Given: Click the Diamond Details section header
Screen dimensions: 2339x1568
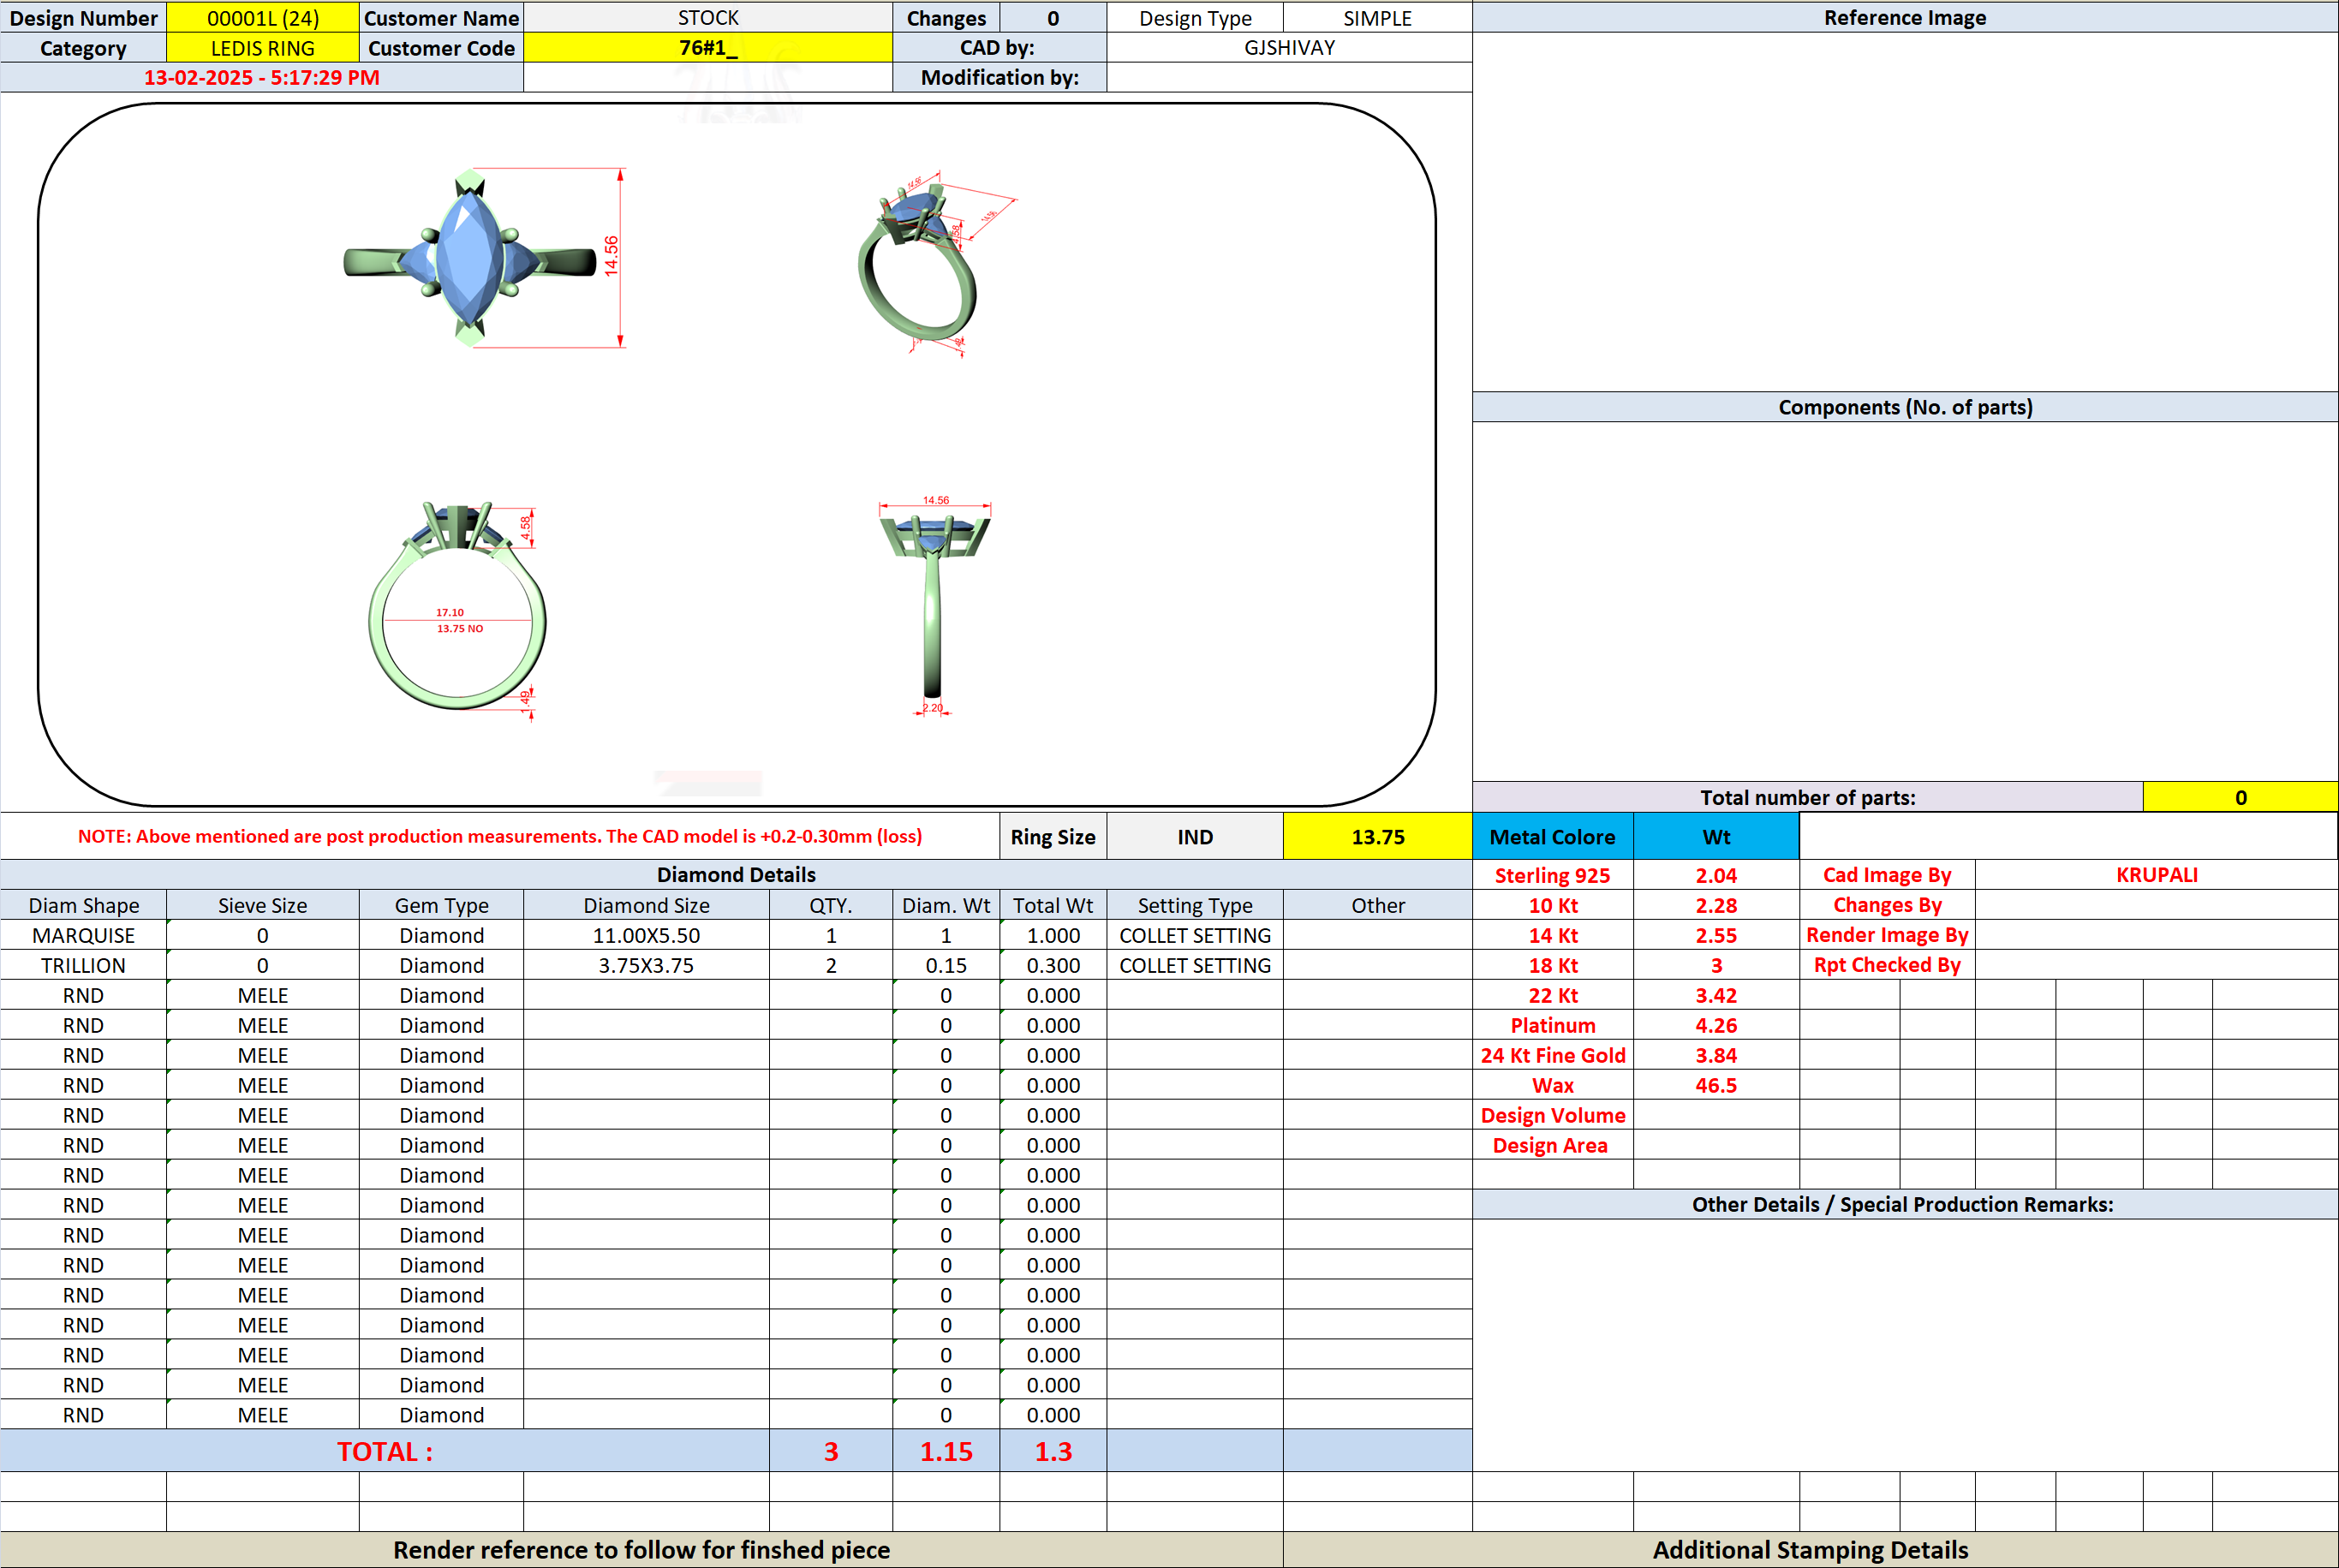Looking at the screenshot, I should click(x=736, y=875).
